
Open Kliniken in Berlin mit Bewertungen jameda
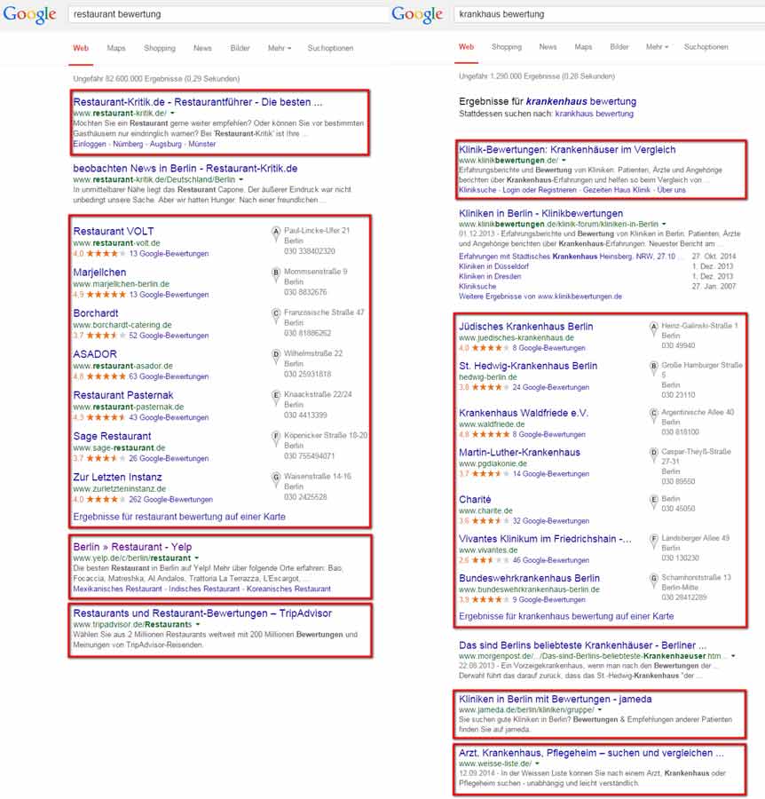click(x=556, y=700)
